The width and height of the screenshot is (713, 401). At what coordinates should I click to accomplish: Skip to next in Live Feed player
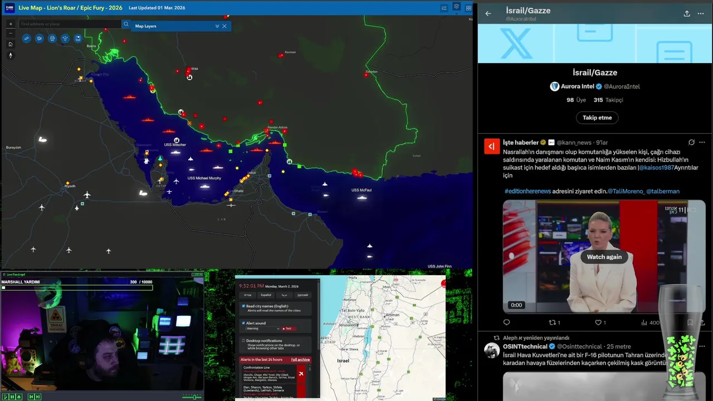click(x=38, y=397)
